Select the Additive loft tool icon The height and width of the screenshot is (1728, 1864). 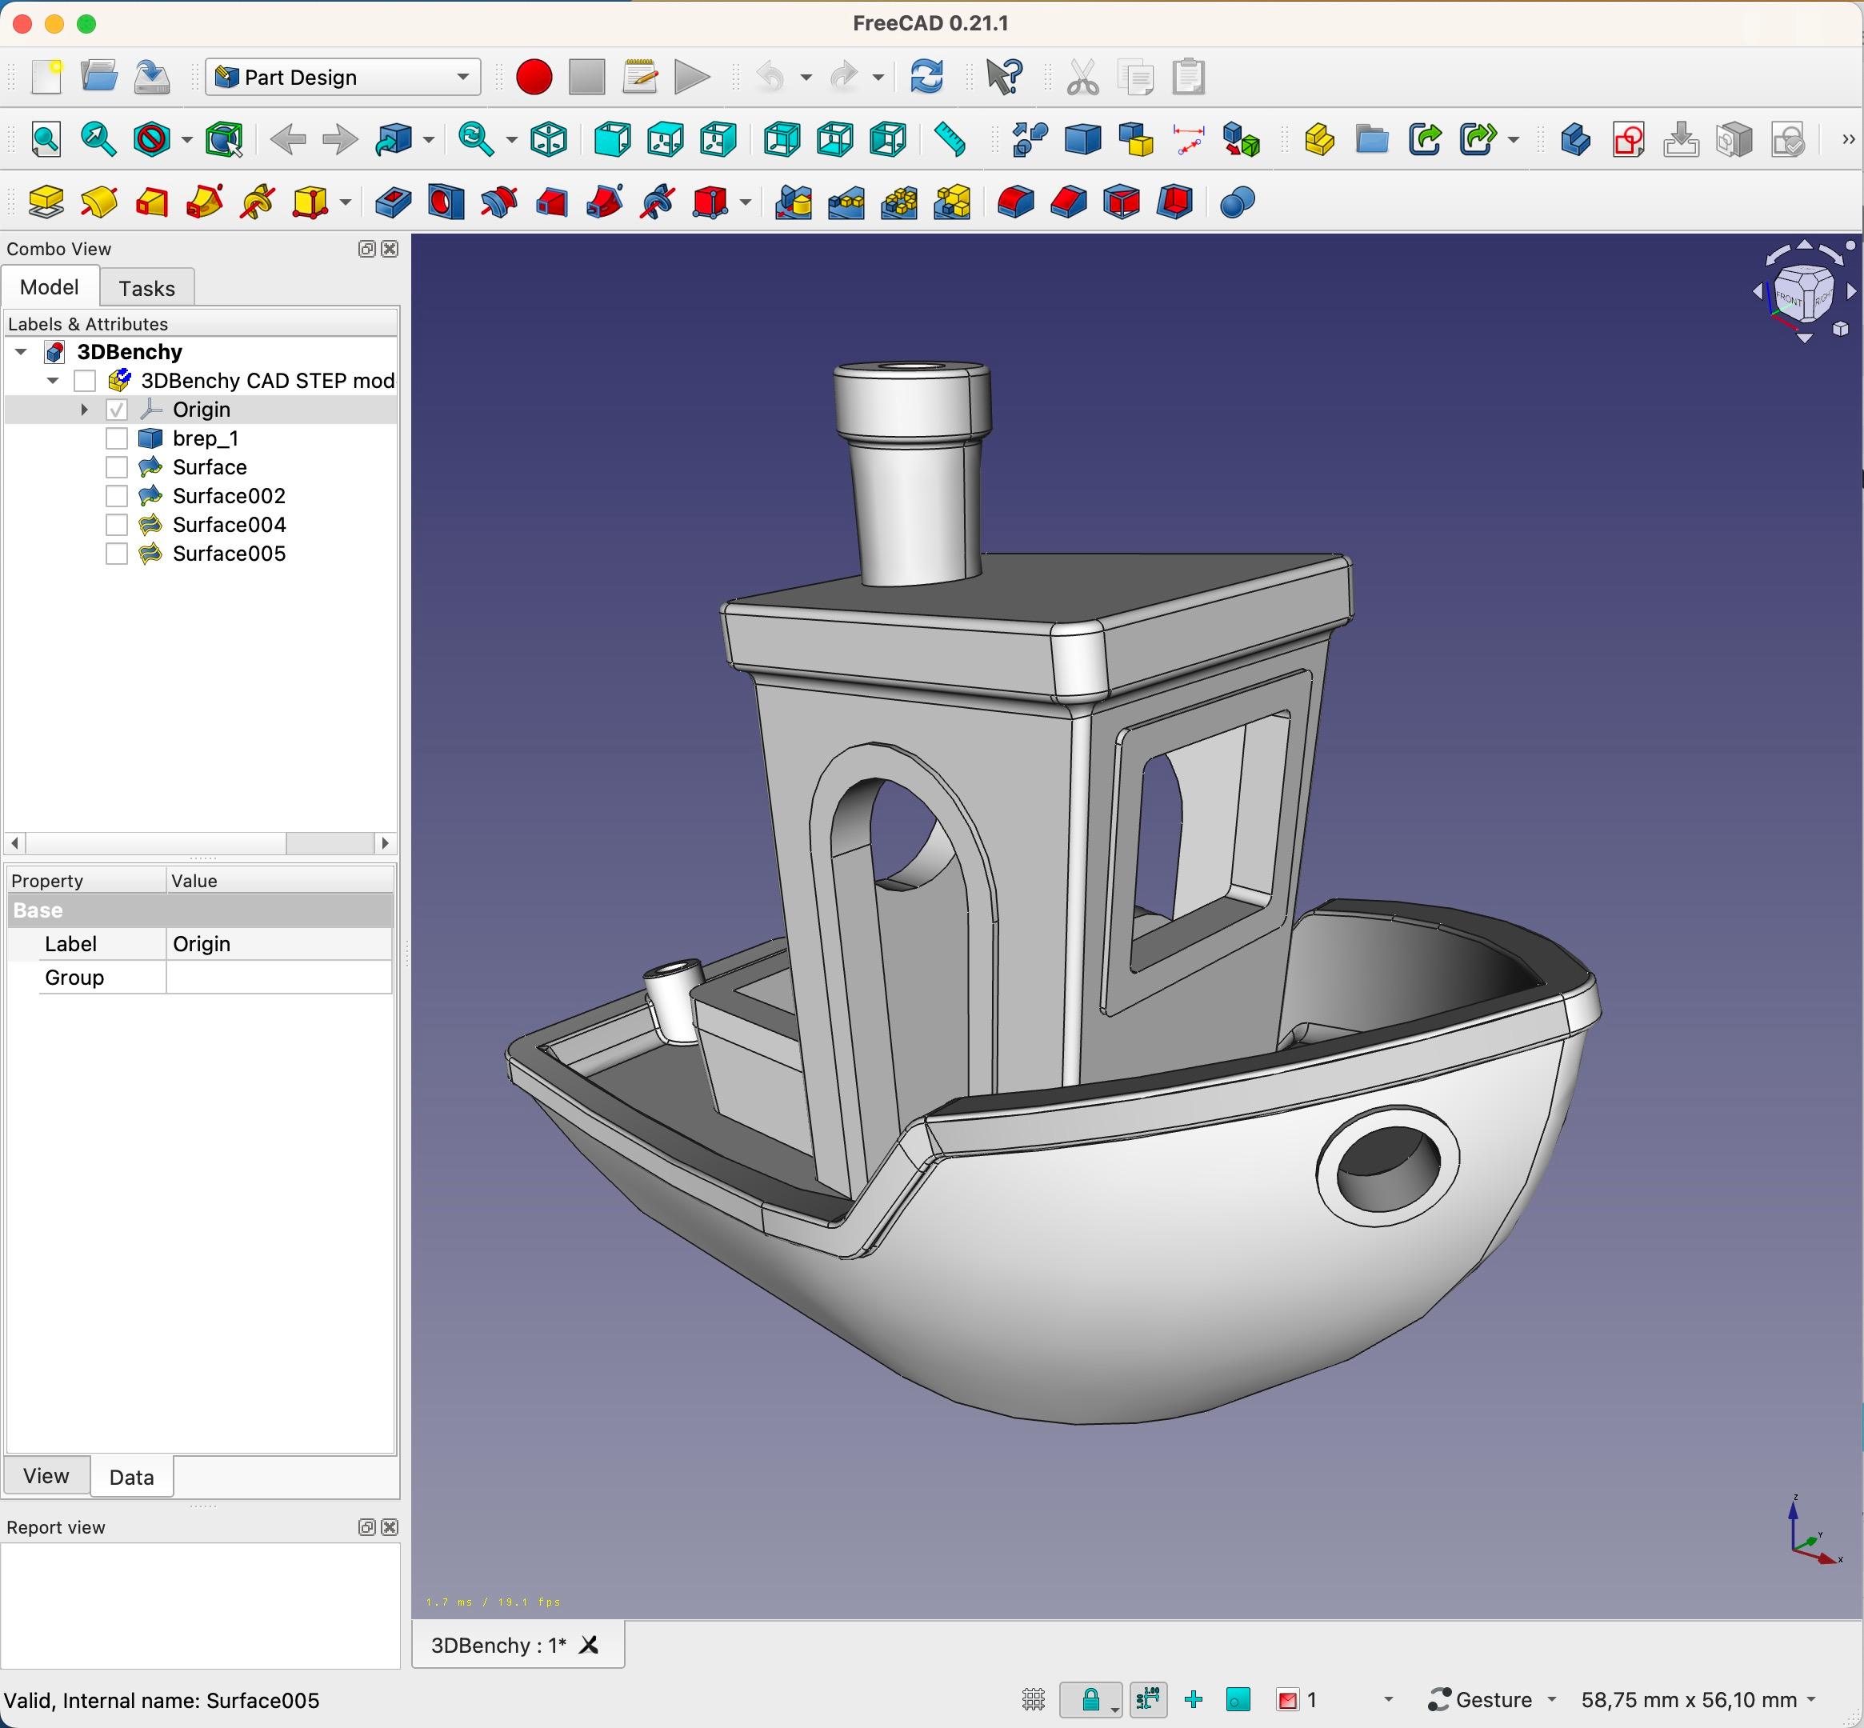tap(151, 202)
